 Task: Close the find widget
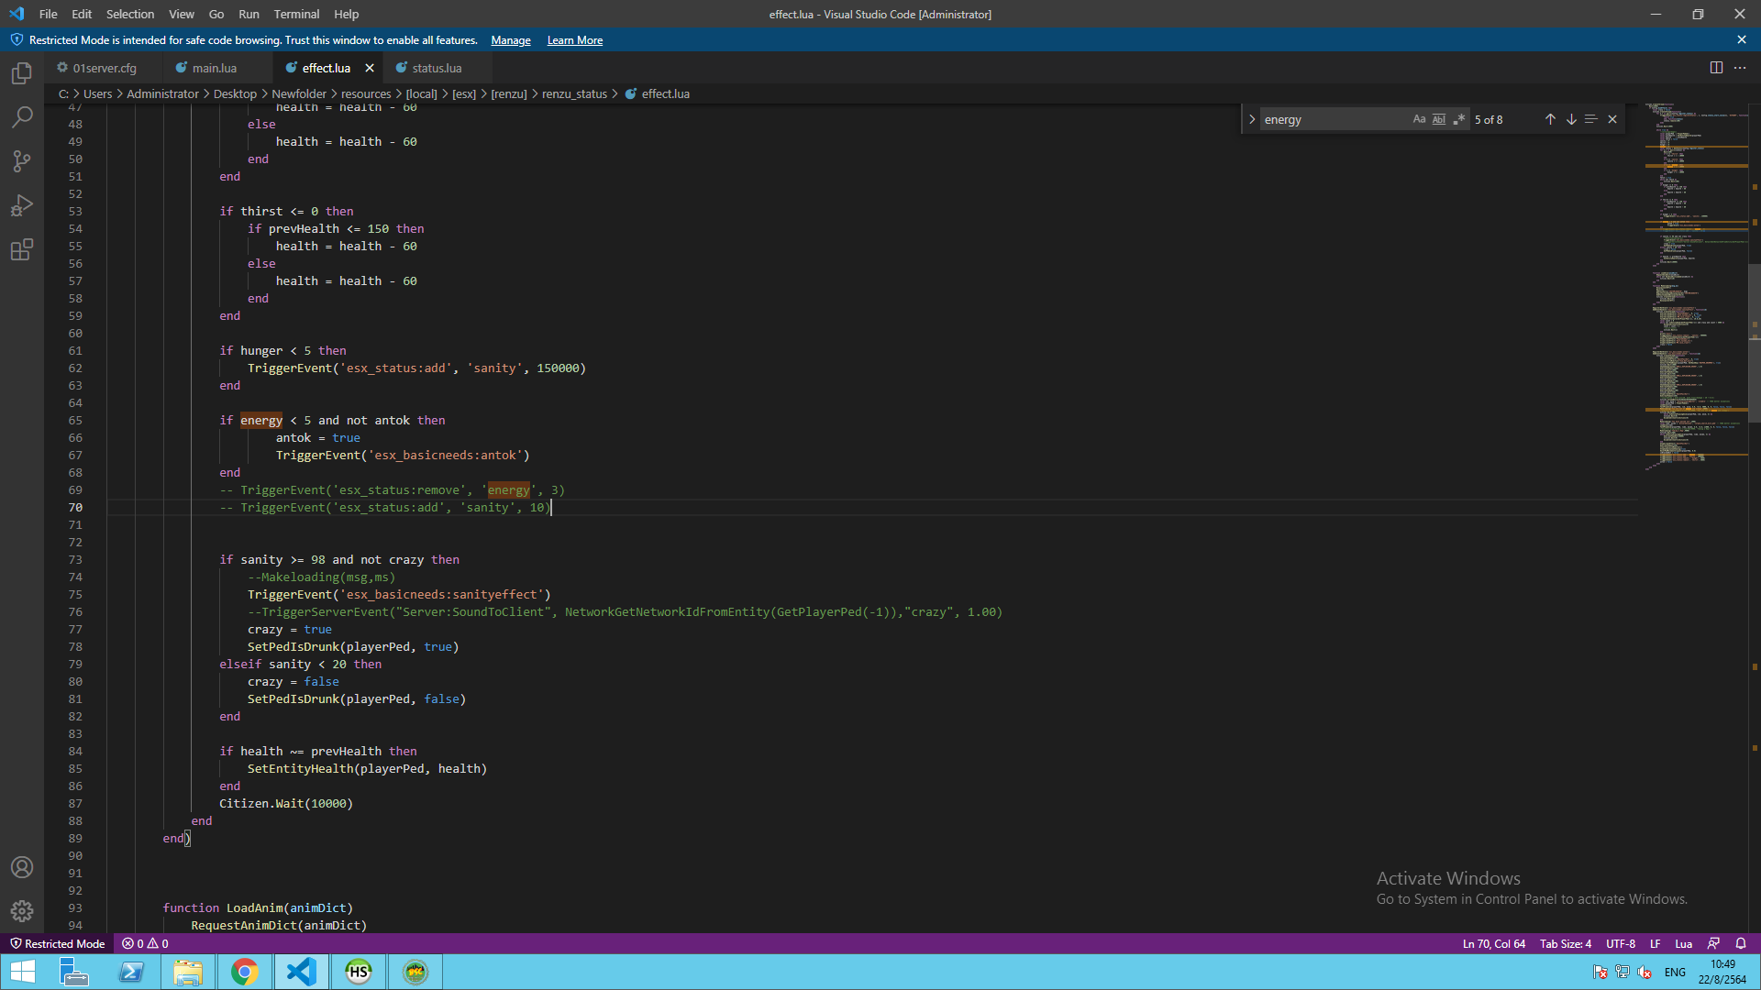click(1612, 119)
